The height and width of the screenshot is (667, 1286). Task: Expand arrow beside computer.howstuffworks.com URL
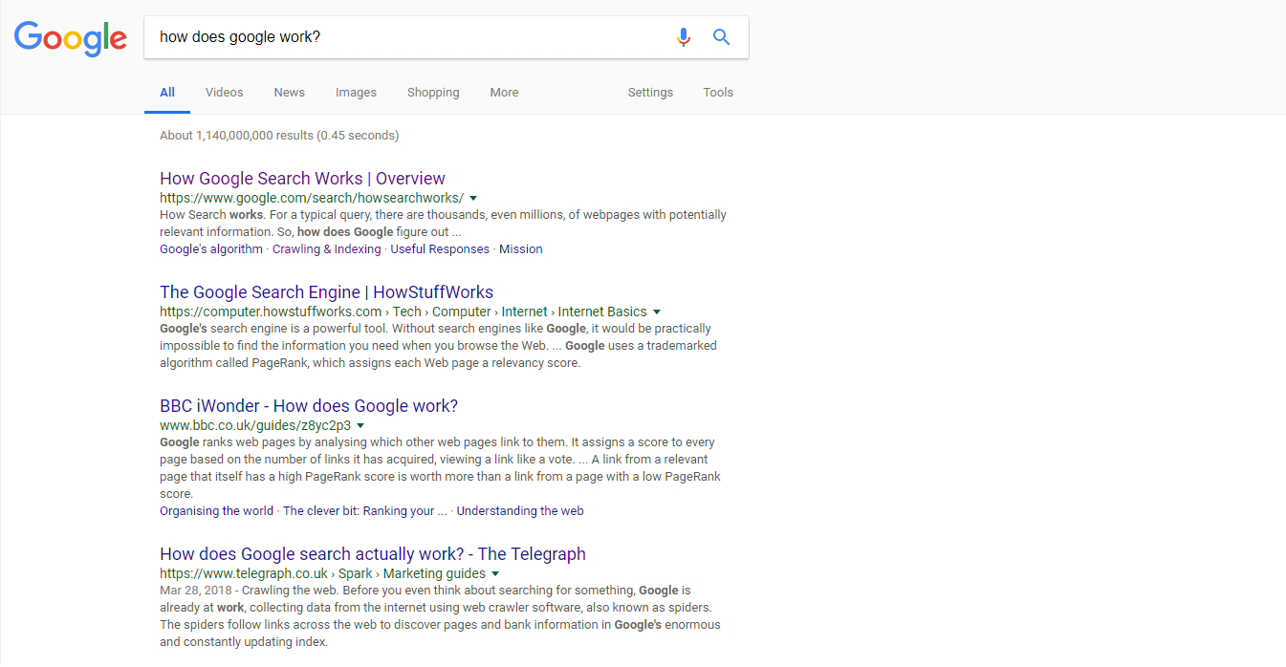coord(657,312)
